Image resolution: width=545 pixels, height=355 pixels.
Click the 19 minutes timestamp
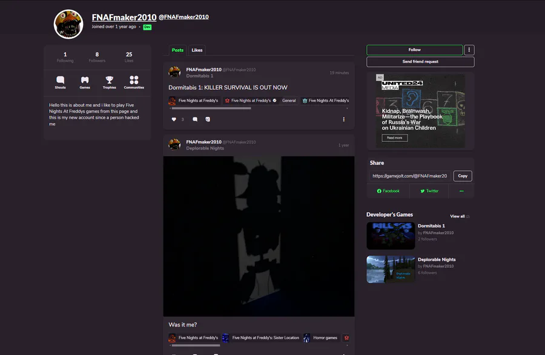339,73
